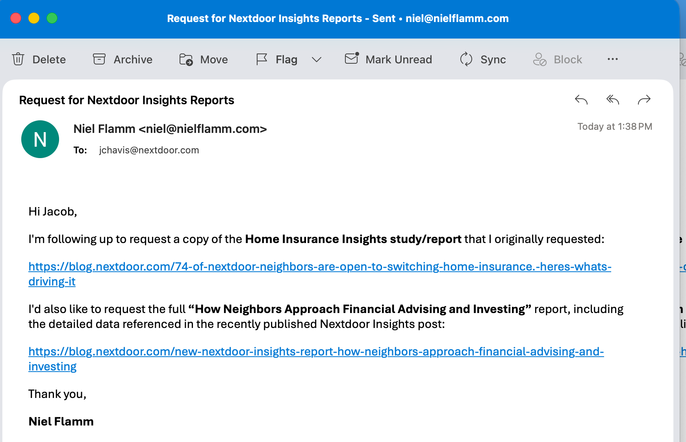This screenshot has width=686, height=442.
Task: Expand the Flag dropdown arrow
Action: (317, 59)
